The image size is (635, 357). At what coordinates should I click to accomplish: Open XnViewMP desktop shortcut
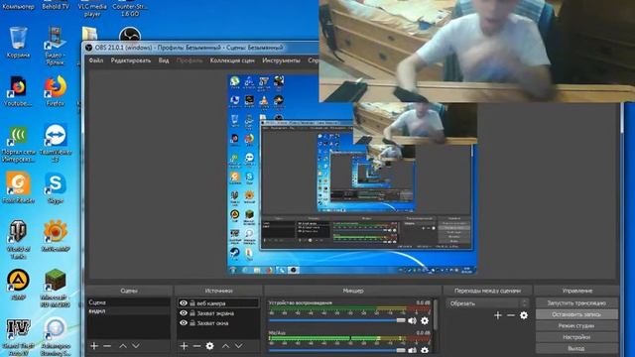(x=56, y=236)
